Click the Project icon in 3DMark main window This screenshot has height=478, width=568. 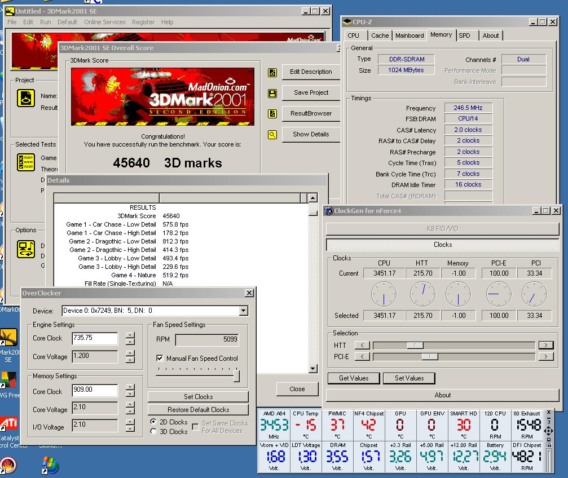point(26,98)
